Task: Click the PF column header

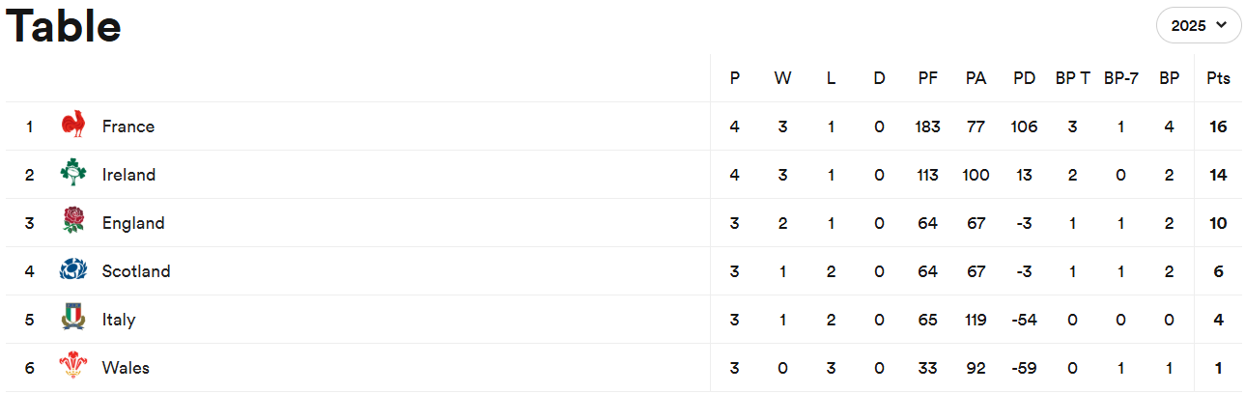Action: 927,78
